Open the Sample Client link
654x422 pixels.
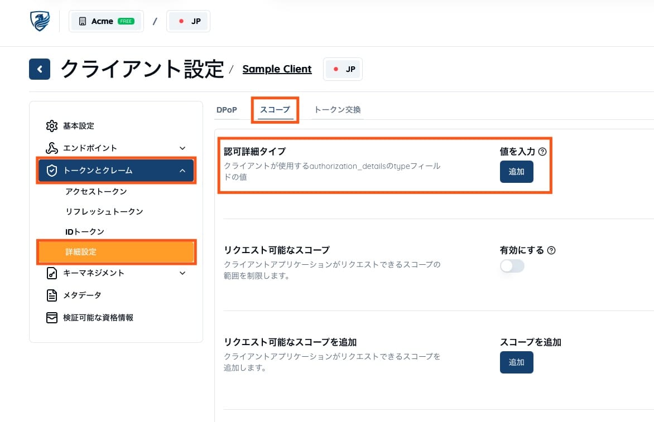tap(277, 69)
